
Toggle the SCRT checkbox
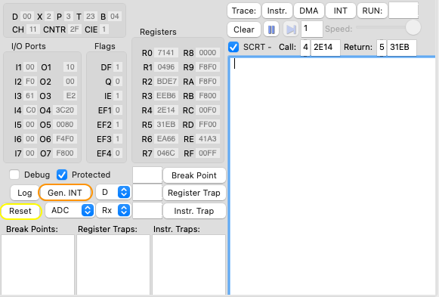(233, 47)
